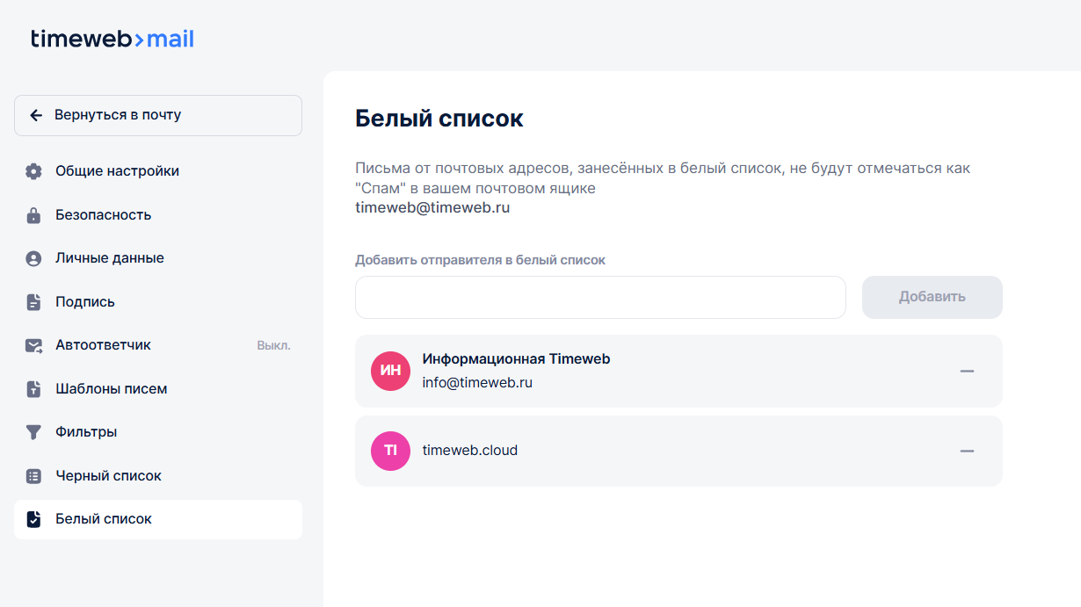This screenshot has height=607, width=1081.
Task: Focus the add sender input field
Action: pyautogui.click(x=600, y=298)
